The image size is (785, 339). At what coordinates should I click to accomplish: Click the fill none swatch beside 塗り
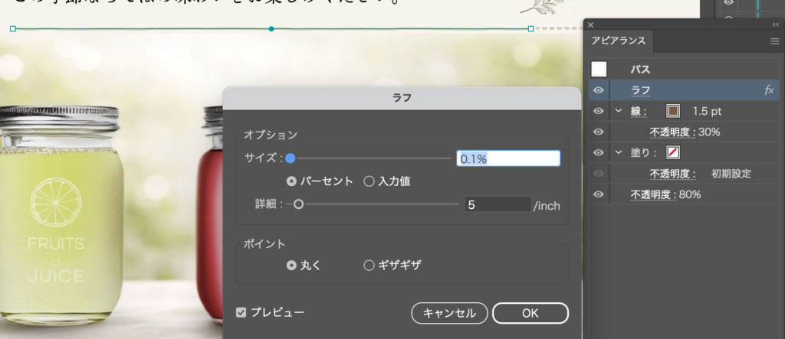[x=673, y=152]
